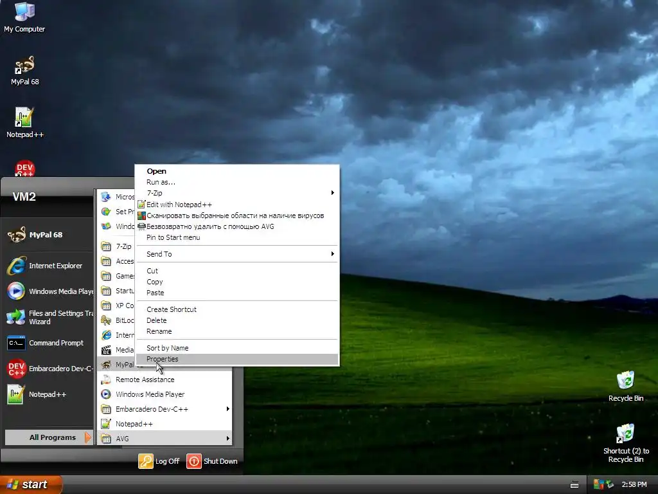Choose Open in the context menu
658x494 pixels.
tap(237, 171)
